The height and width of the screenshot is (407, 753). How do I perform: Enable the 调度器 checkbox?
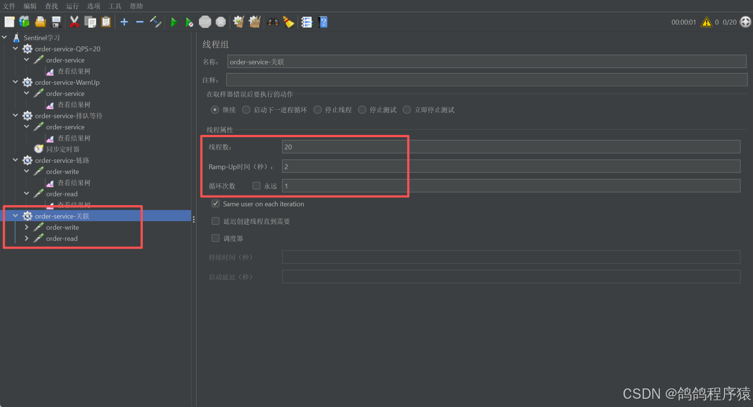pos(216,238)
